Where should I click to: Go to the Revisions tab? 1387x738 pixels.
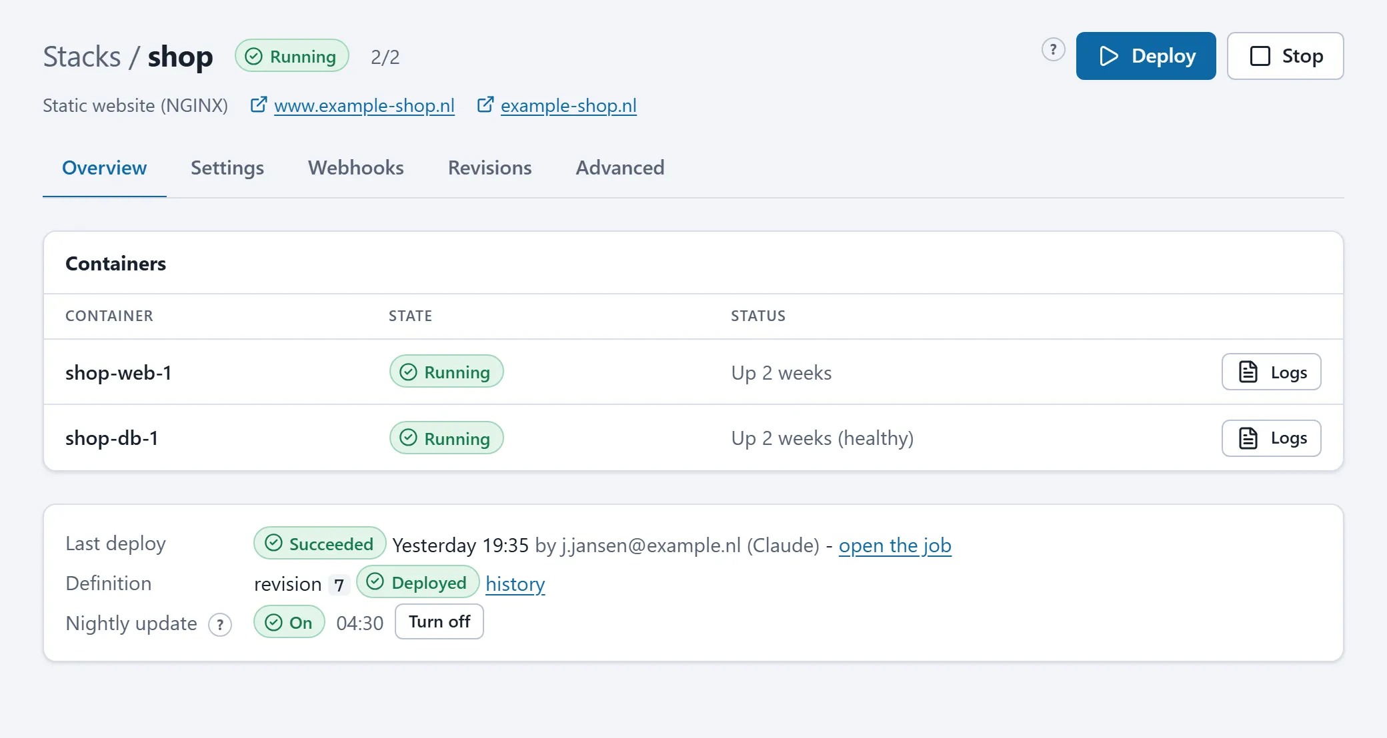tap(490, 168)
